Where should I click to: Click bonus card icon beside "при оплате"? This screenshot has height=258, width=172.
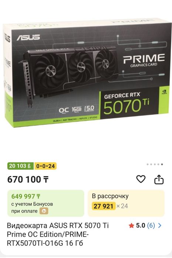[x=44, y=211]
